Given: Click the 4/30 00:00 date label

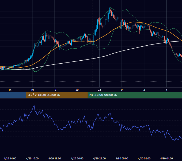Looking at the screenshot, I should (122, 158).
